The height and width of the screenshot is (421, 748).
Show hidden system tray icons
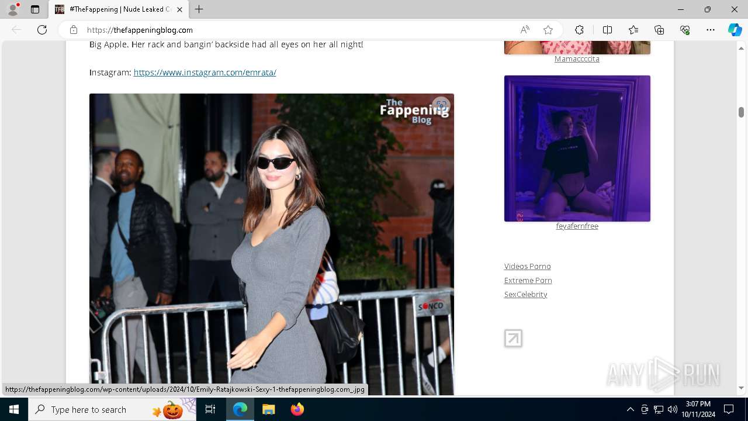[x=630, y=409]
